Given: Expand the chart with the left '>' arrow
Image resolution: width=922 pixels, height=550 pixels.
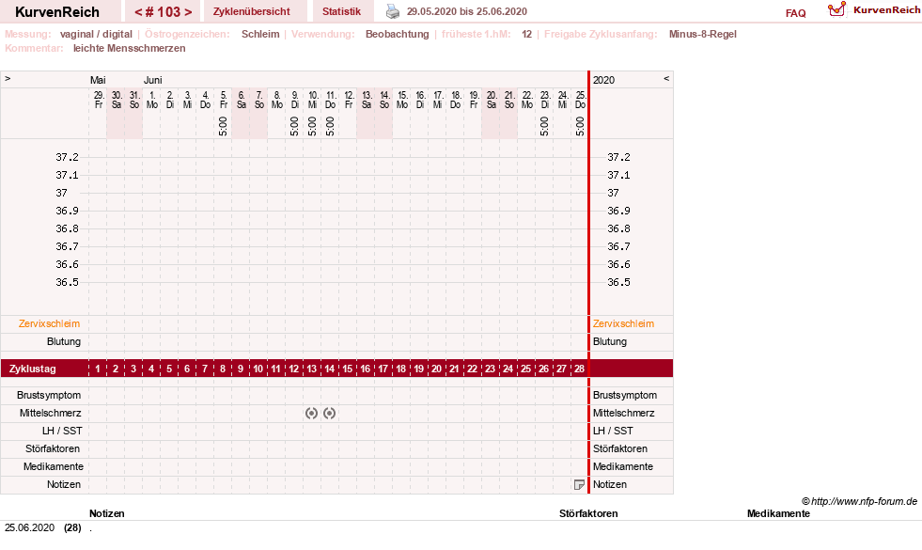Looking at the screenshot, I should (8, 78).
